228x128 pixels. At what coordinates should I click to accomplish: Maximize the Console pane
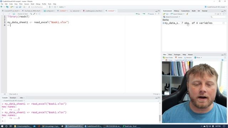pyautogui.click(x=159, y=98)
